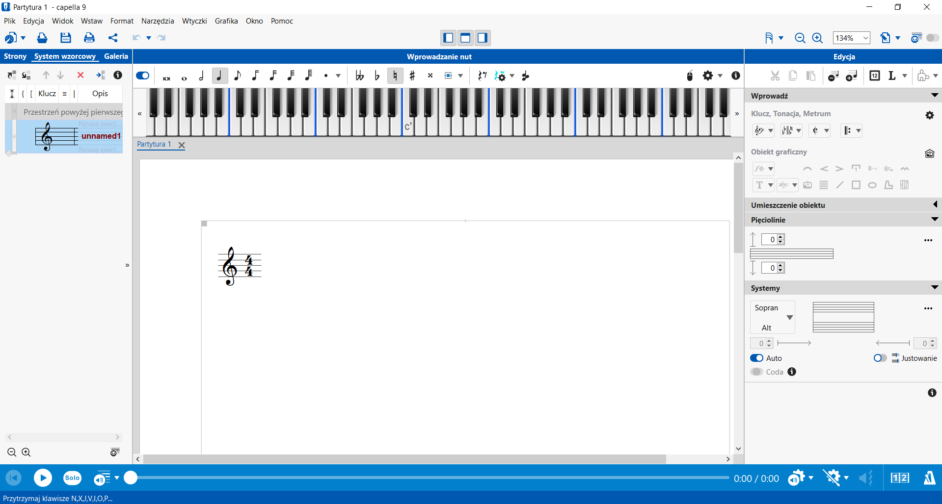
Task: Switch to the Galeria tab
Action: pyautogui.click(x=116, y=56)
